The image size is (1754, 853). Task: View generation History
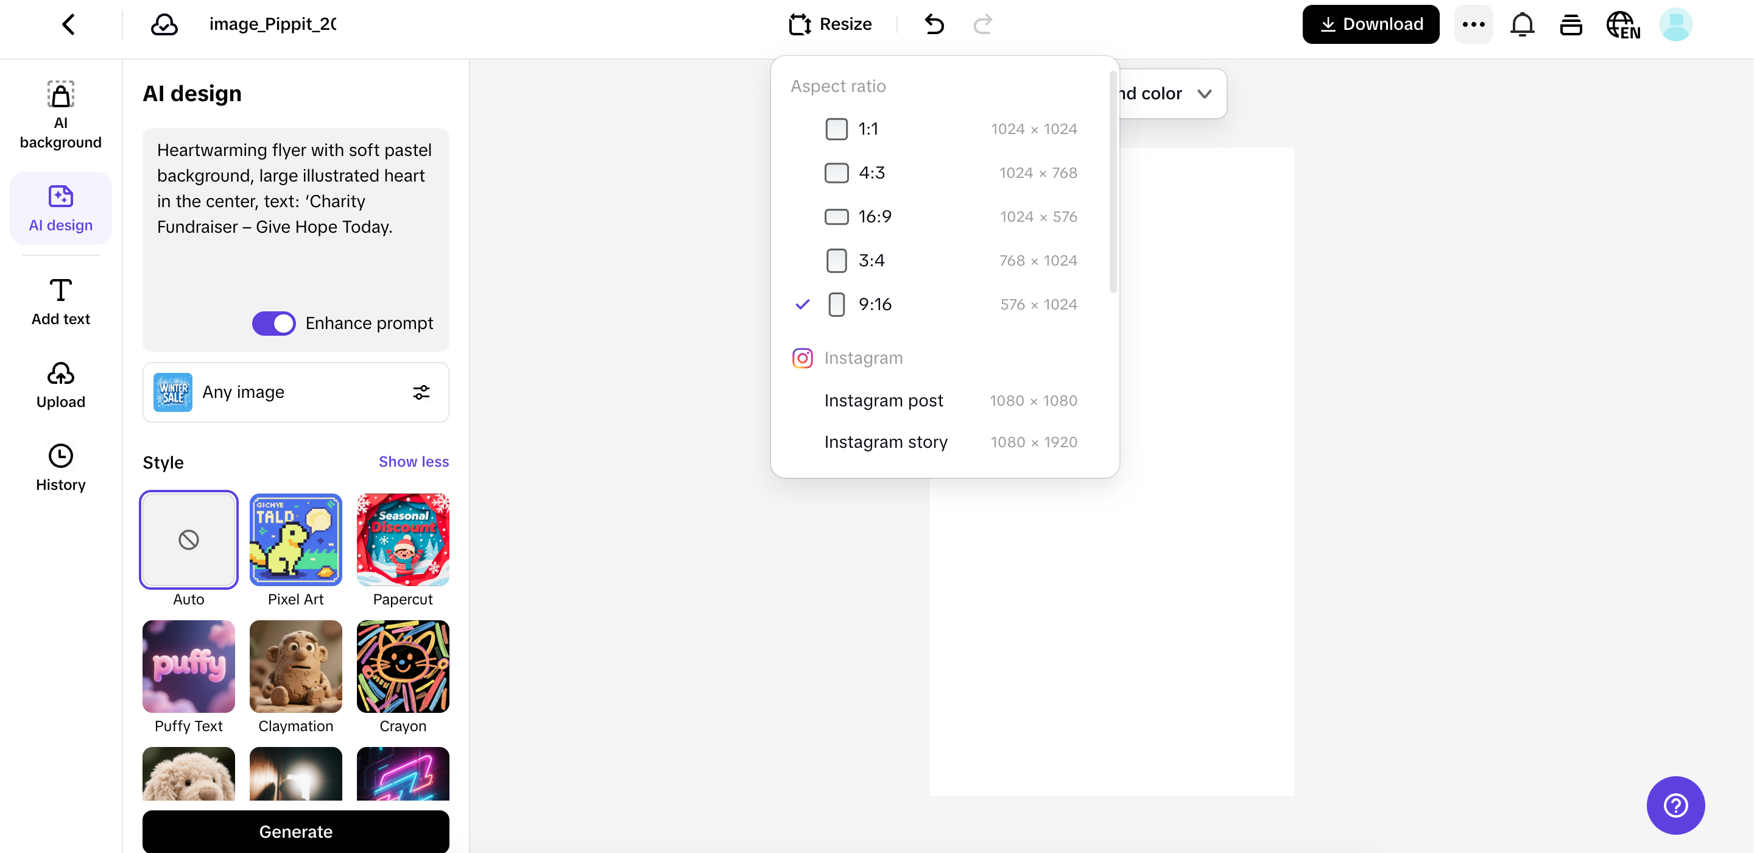(61, 467)
